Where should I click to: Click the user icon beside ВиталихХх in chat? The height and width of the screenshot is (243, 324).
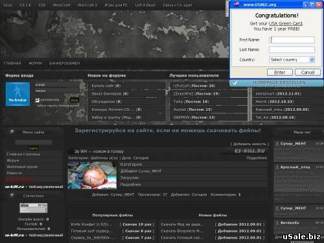click(x=277, y=222)
